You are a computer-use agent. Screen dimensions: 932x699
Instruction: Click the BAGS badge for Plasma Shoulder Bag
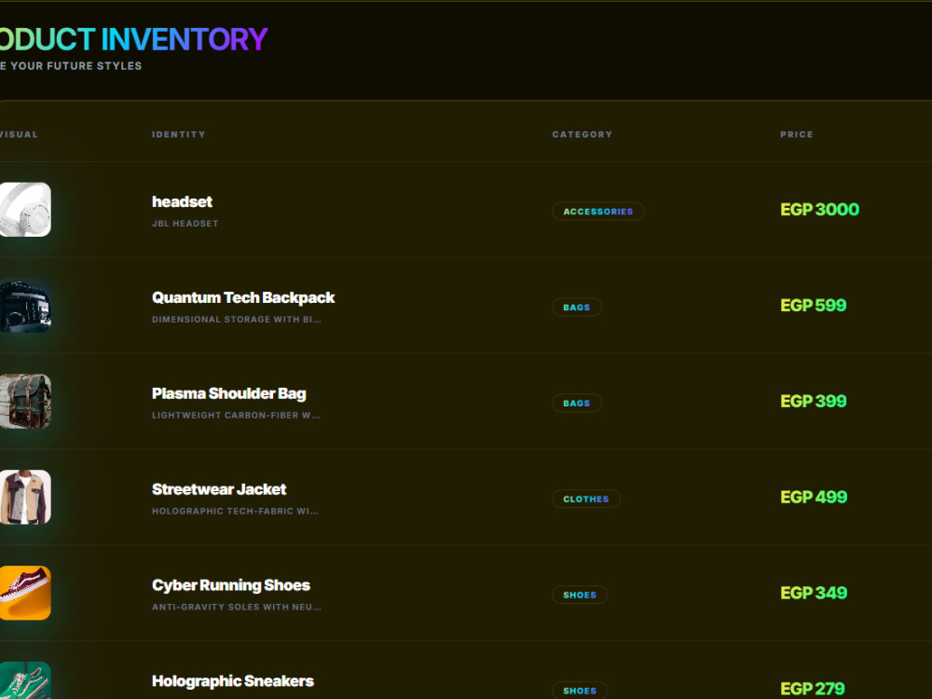tap(577, 403)
